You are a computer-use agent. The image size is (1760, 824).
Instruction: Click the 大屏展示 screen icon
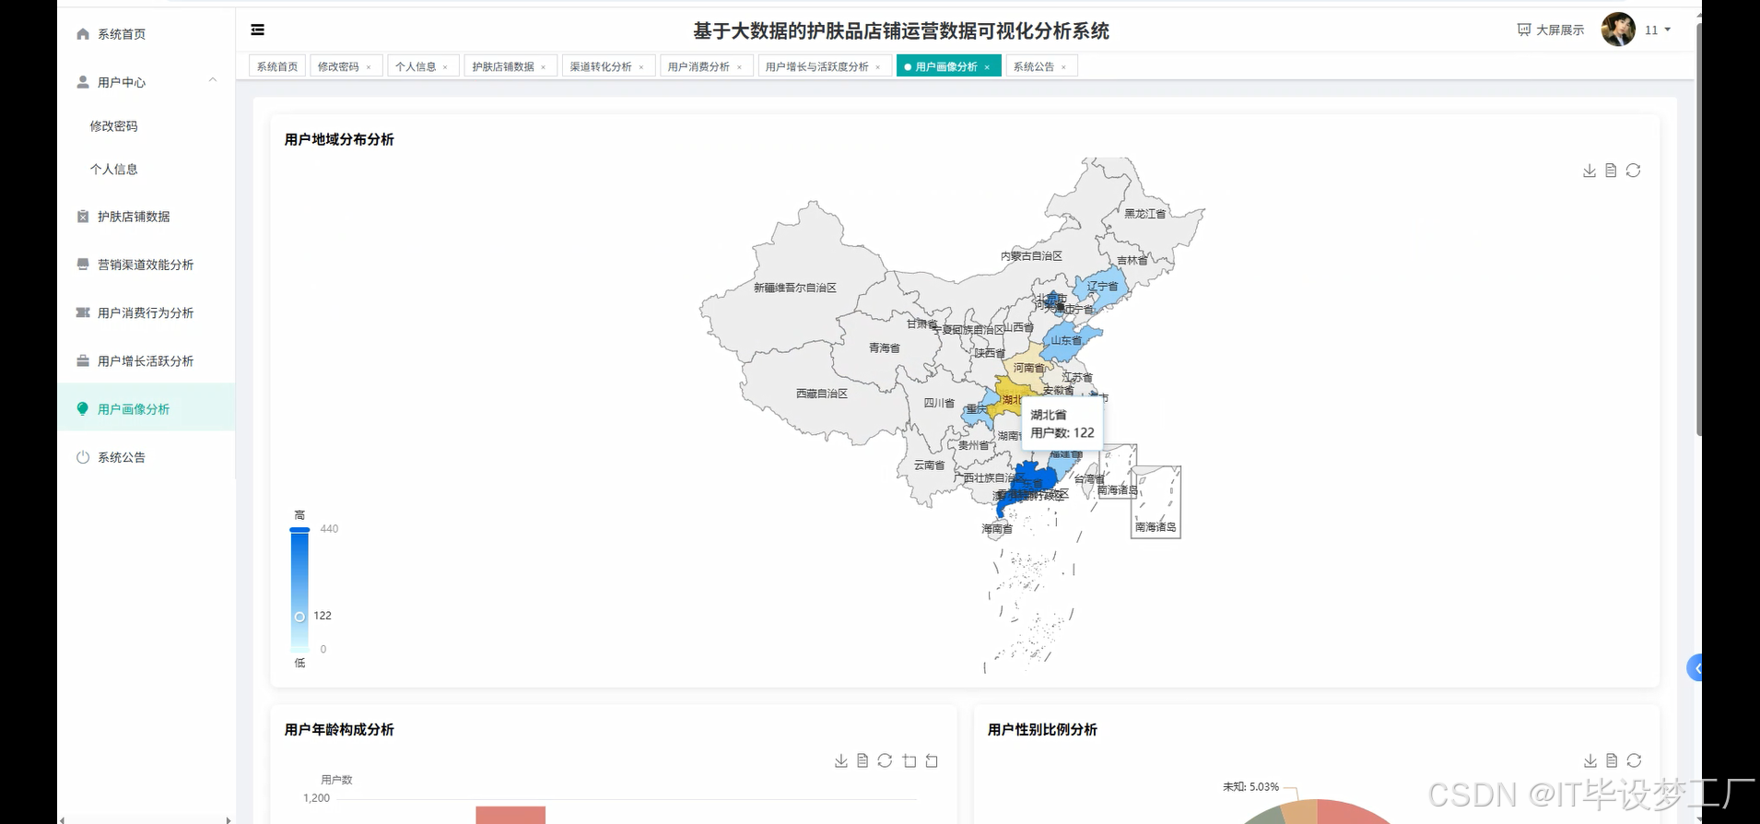coord(1524,30)
